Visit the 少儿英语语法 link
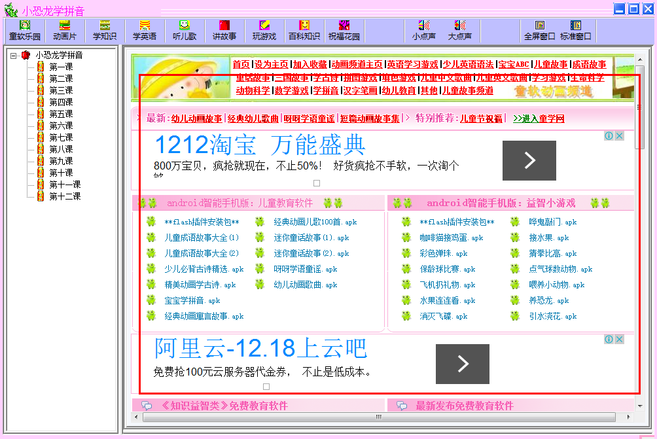The width and height of the screenshot is (657, 439). (468, 64)
